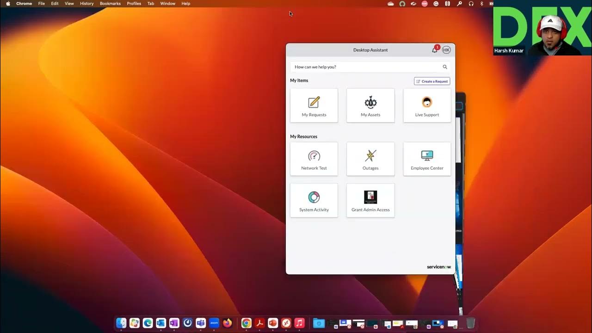Open Launchpad from the Dock
Image resolution: width=592 pixels, height=333 pixels.
tap(135, 323)
